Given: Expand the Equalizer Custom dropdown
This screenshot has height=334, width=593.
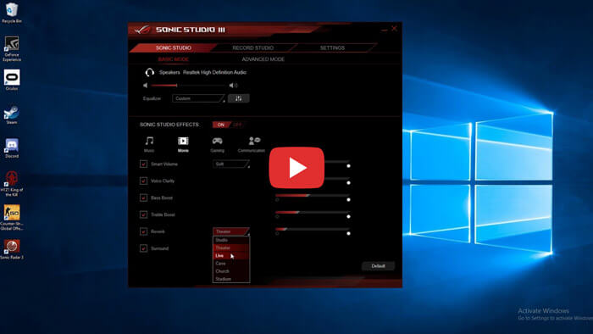Looking at the screenshot, I should click(x=198, y=98).
